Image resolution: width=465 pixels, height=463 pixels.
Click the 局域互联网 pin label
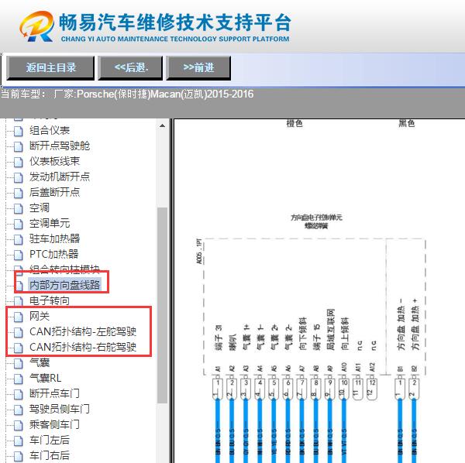(331, 329)
